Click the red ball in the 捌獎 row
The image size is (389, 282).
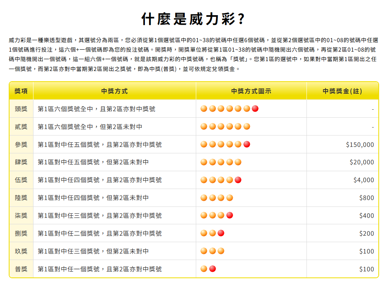[221, 232]
